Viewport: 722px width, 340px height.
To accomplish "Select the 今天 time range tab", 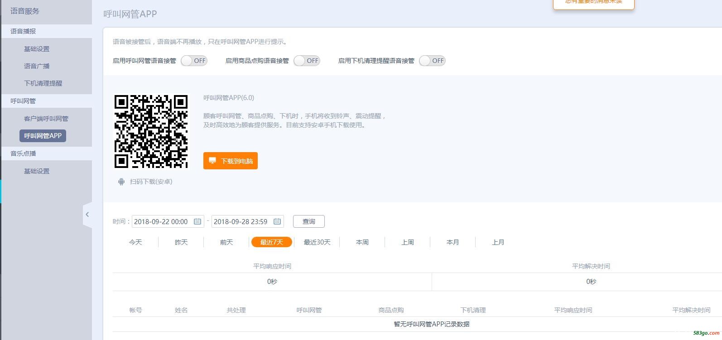I will pyautogui.click(x=135, y=242).
